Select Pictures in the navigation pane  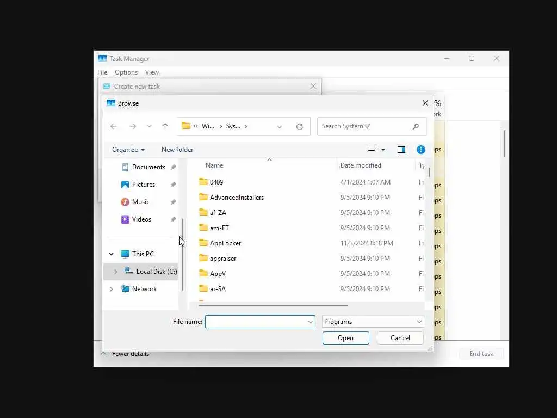click(x=143, y=185)
